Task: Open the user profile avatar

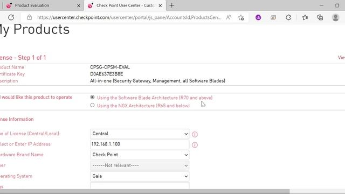Action: pos(335,17)
